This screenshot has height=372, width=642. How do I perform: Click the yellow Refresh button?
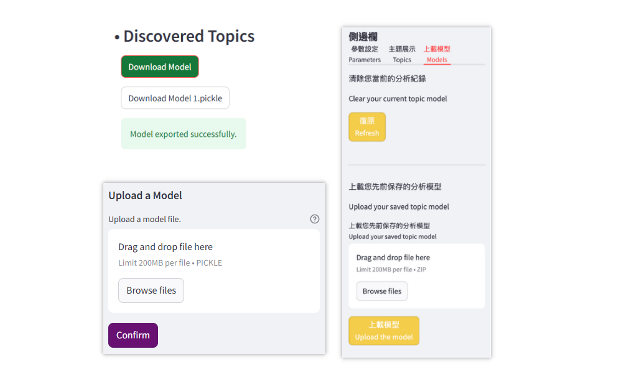[x=367, y=127]
